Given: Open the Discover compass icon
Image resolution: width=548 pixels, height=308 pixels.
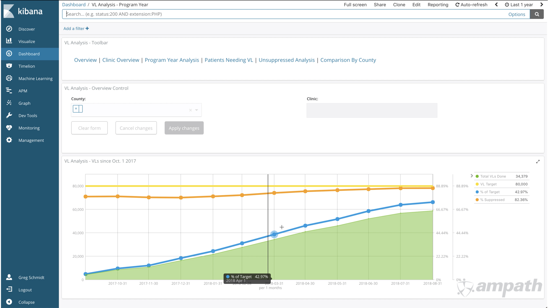Looking at the screenshot, I should (9, 29).
